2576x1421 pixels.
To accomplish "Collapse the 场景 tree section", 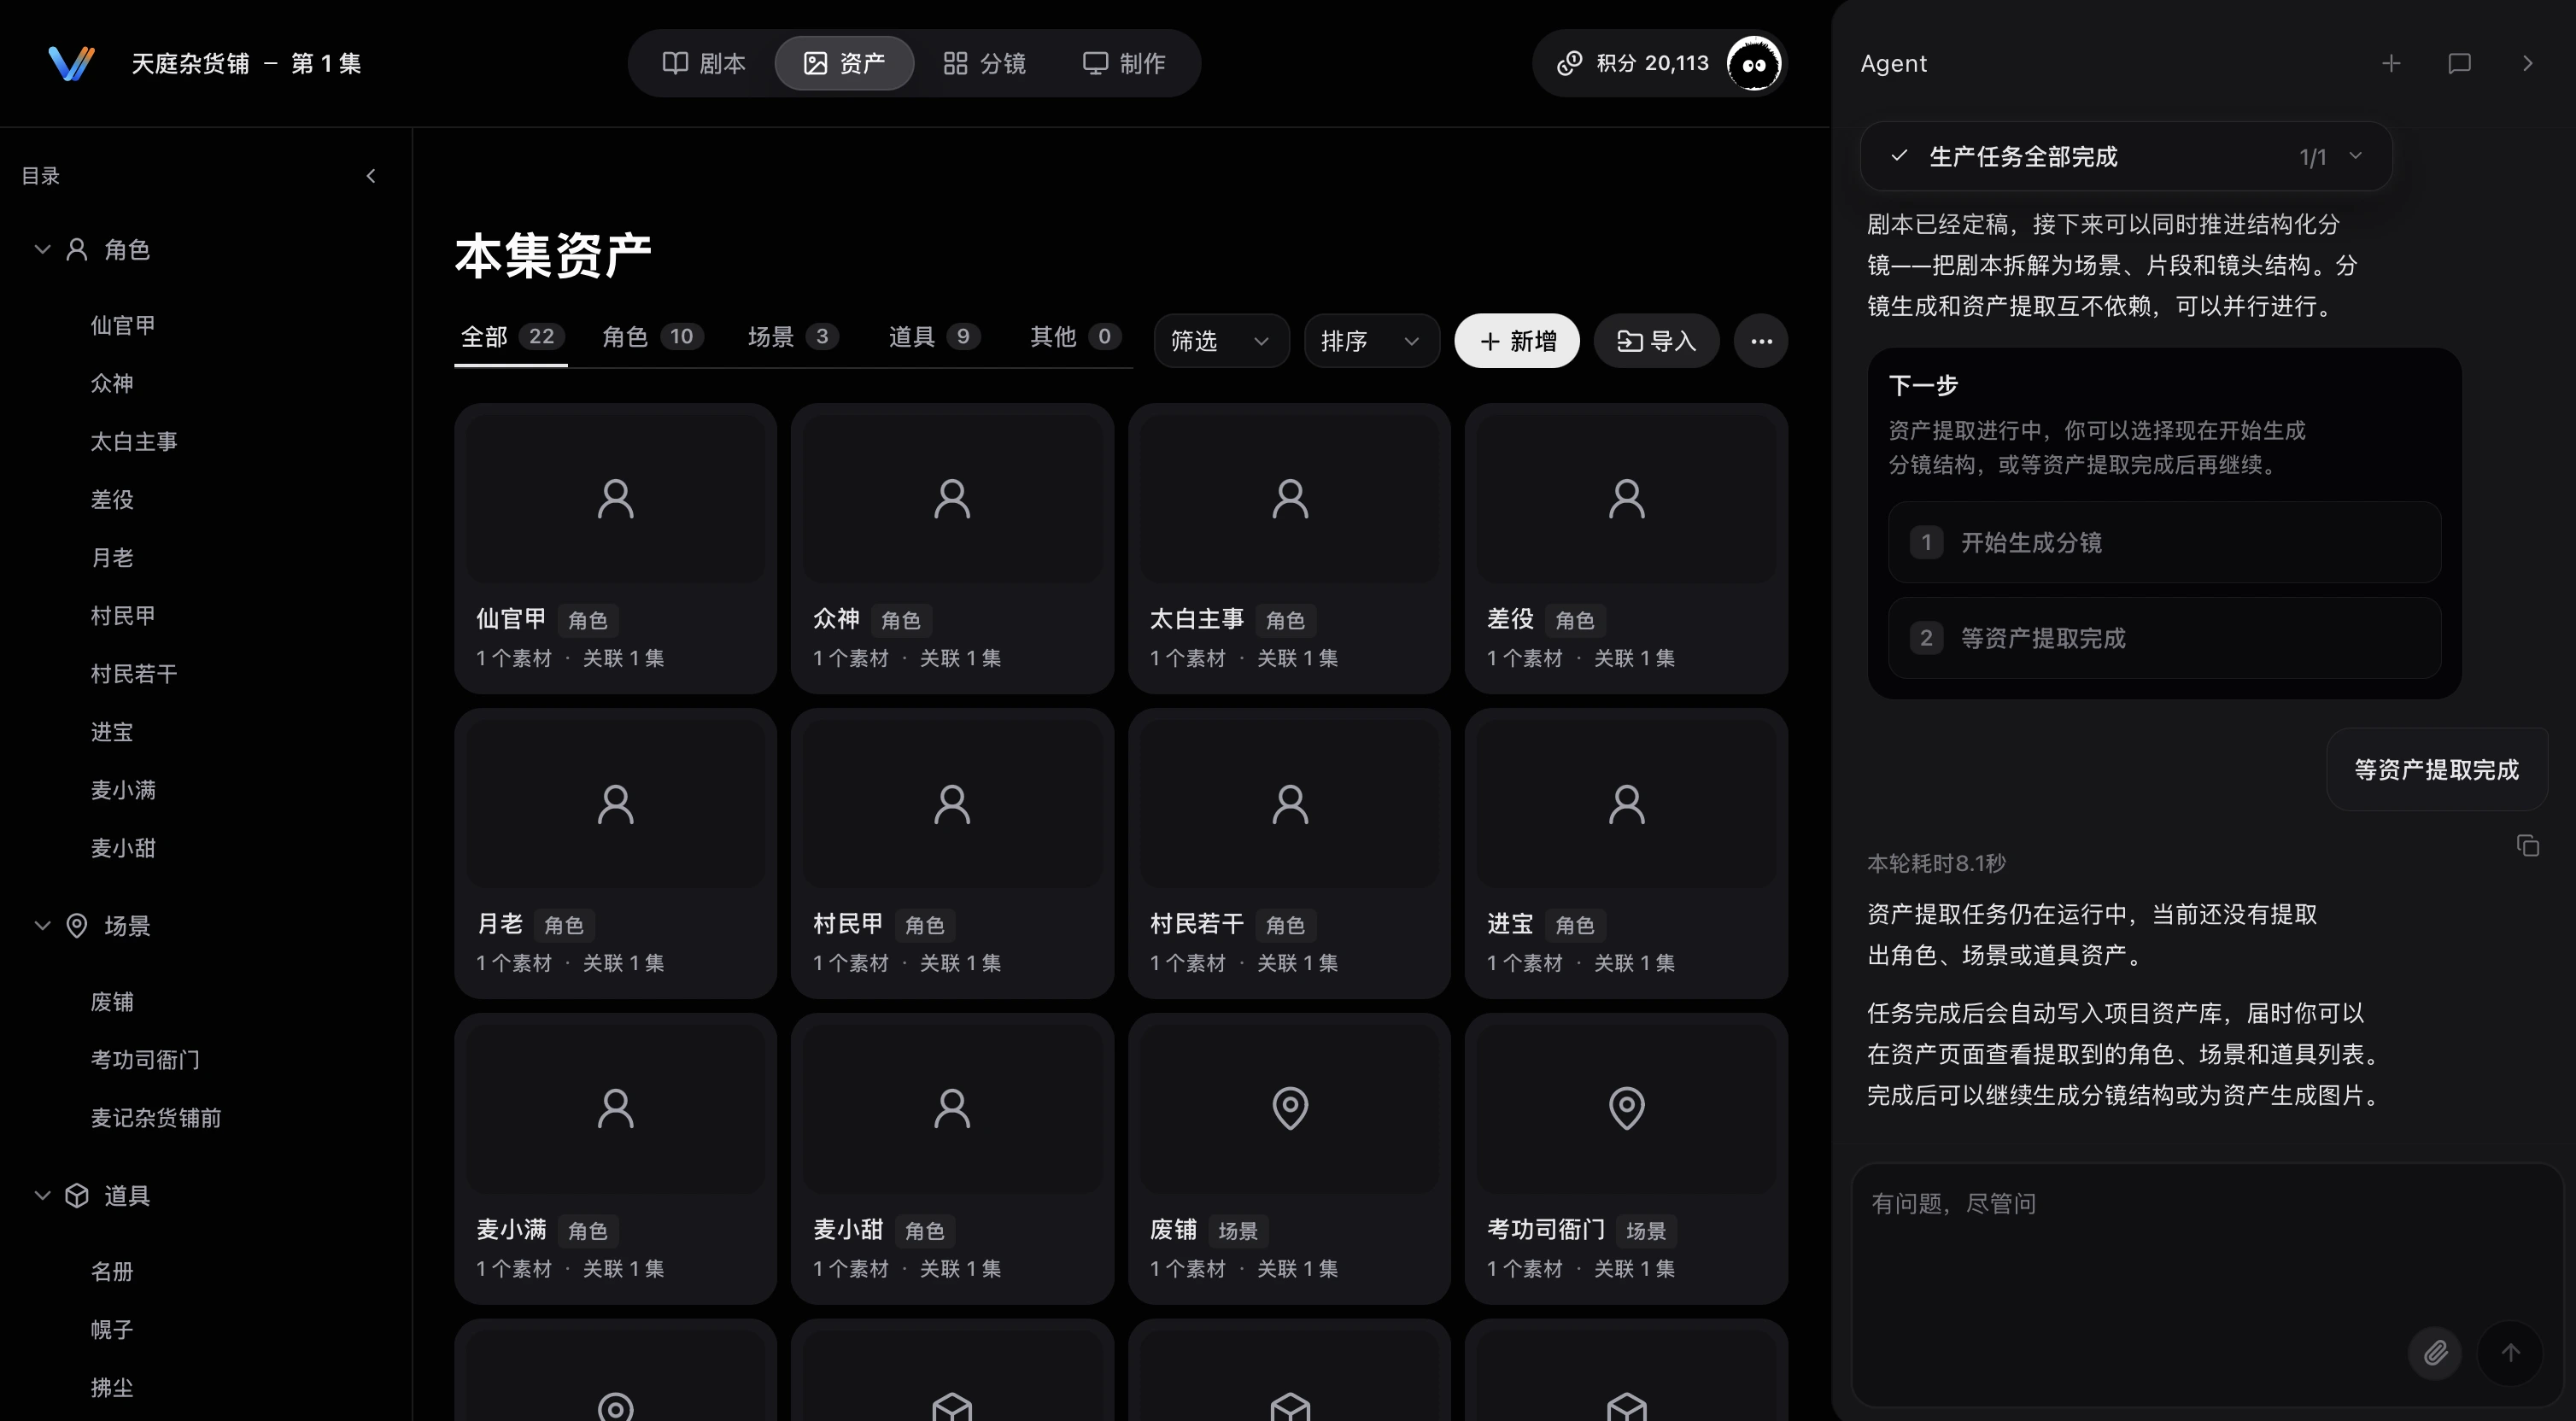I will click(42, 925).
